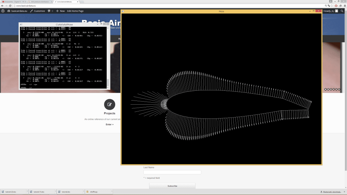Open the tutorial.doc download
The height and width of the screenshot is (195, 347).
70,192
